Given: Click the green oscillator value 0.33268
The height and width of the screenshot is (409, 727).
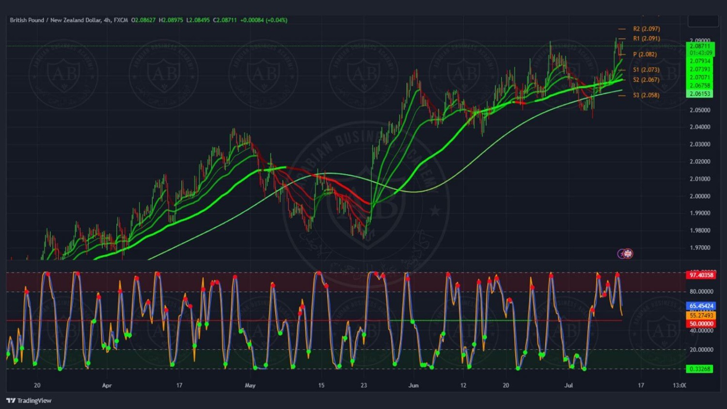Looking at the screenshot, I should coord(700,369).
